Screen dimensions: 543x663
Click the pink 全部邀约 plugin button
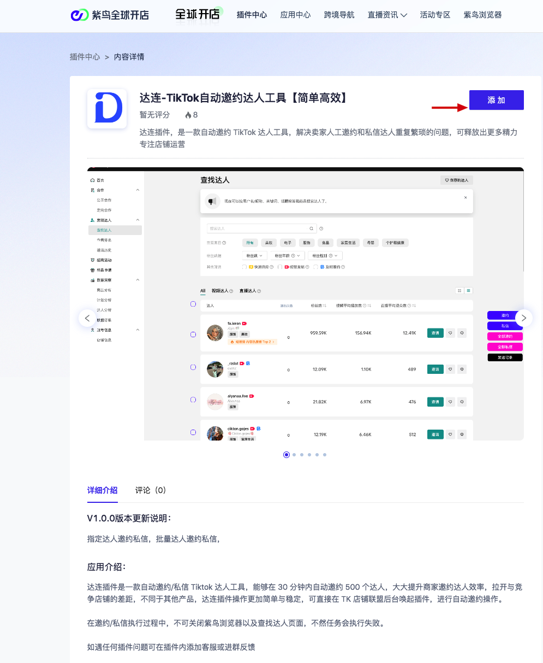coord(505,336)
